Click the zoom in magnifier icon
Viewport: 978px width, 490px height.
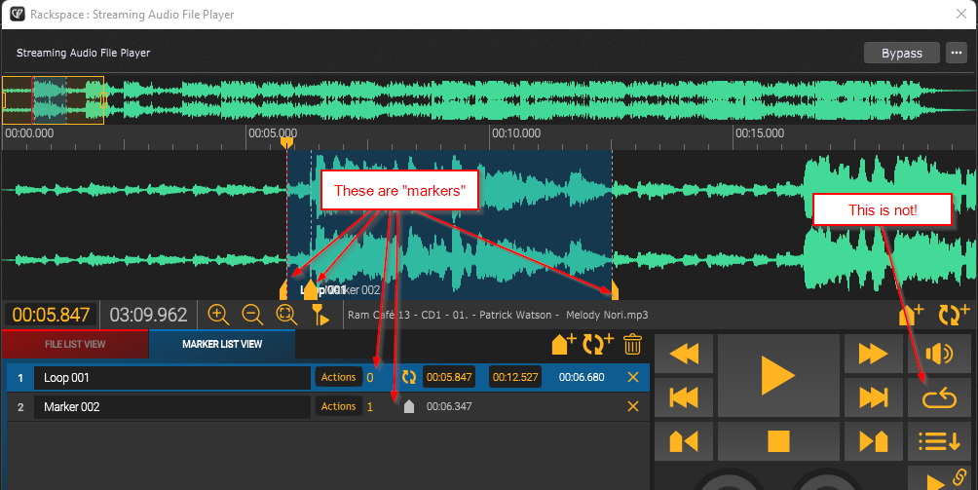(218, 315)
